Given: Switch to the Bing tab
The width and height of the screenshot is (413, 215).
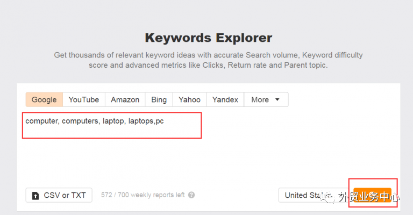Looking at the screenshot, I should coord(159,99).
